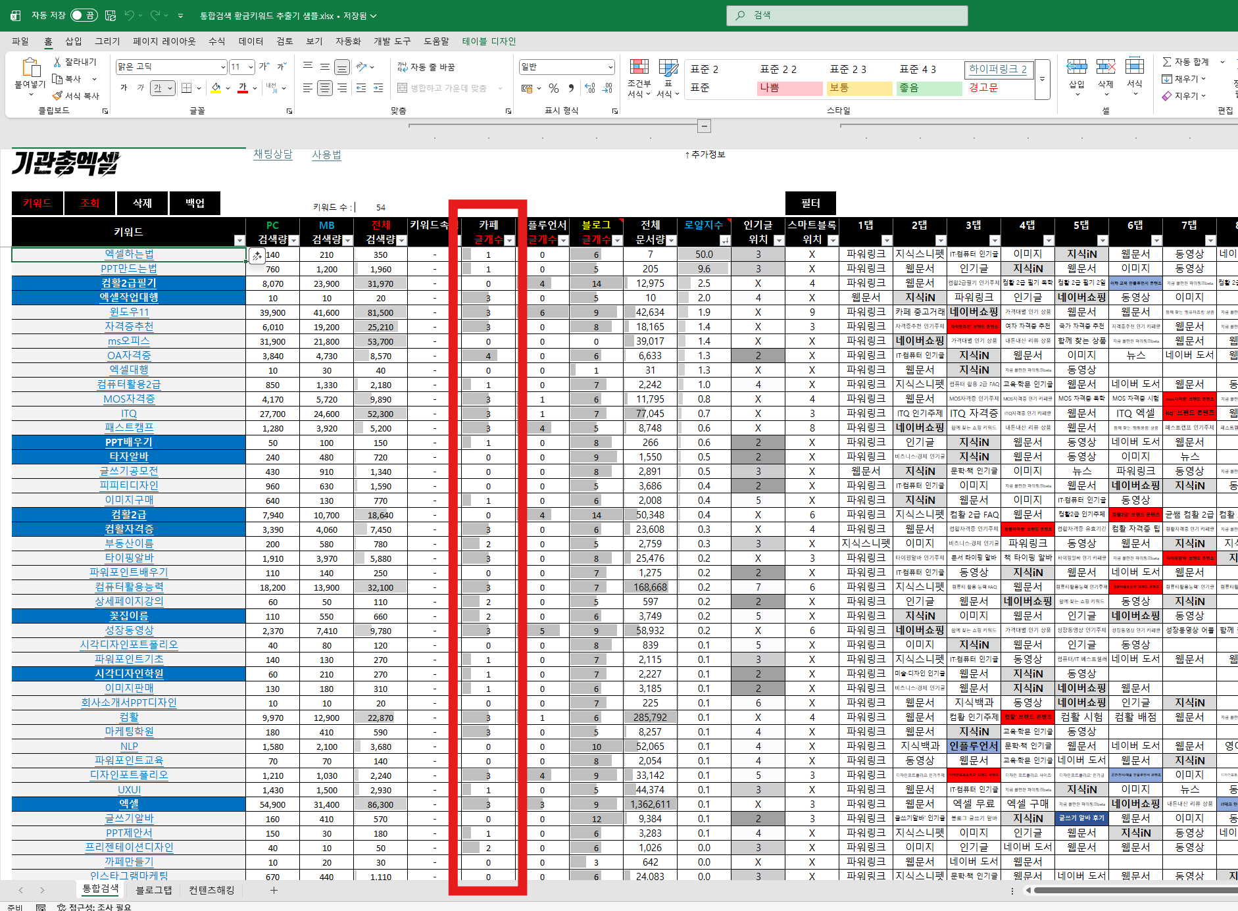Open the 사용법 link
This screenshot has height=911, width=1238.
[326, 155]
